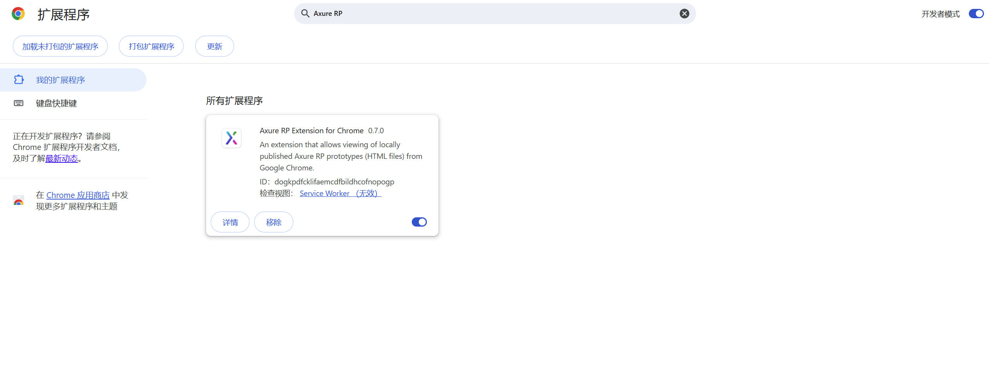Disable the Axure RP Extension toggle
The image size is (989, 387).
[419, 222]
